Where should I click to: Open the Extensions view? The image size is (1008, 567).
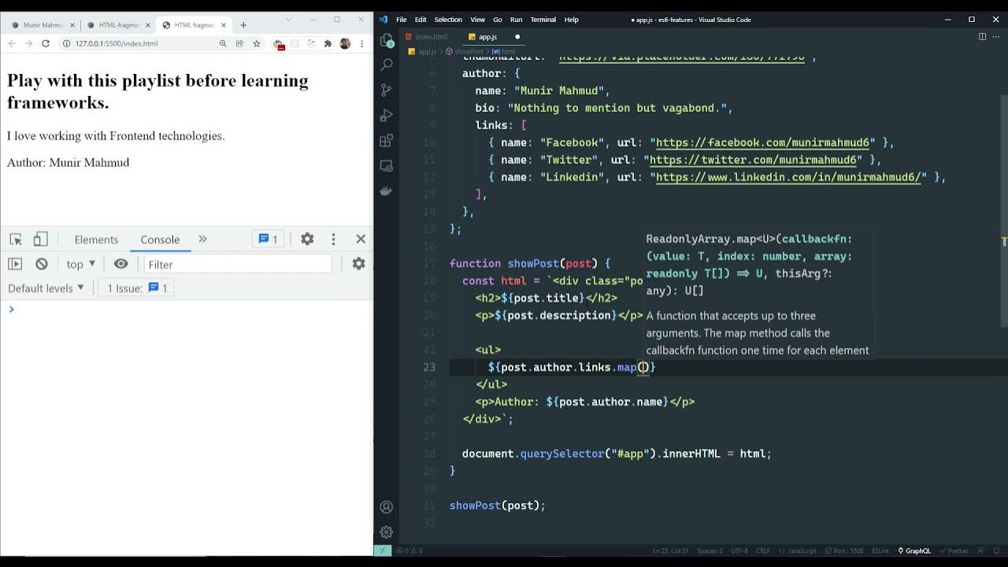[387, 141]
